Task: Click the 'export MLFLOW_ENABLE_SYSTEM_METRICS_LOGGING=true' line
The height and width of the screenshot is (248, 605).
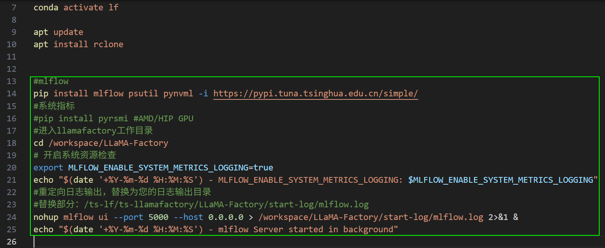Action: (x=153, y=168)
